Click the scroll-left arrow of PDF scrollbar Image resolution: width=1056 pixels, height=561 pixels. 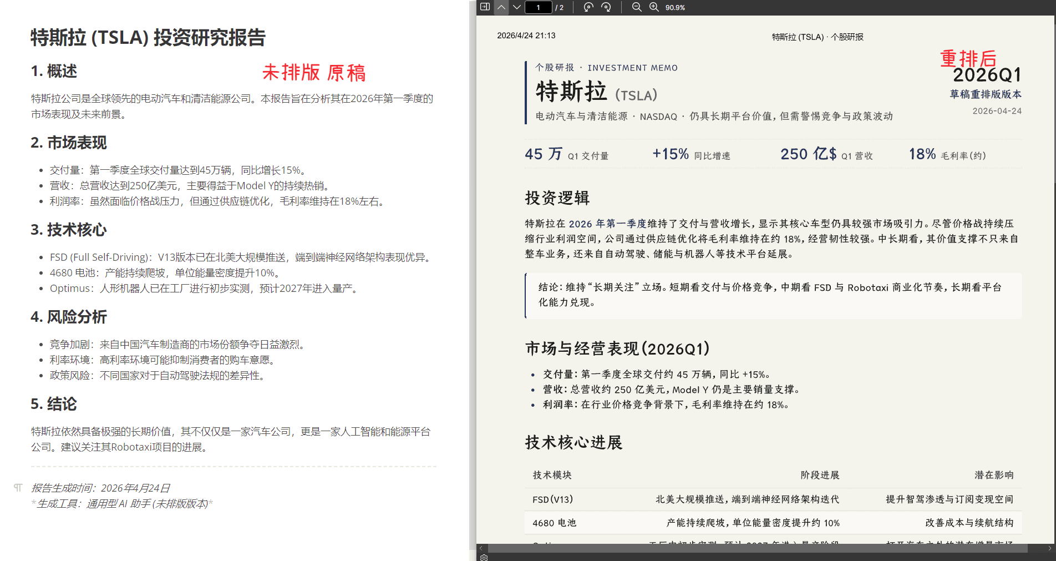click(481, 548)
